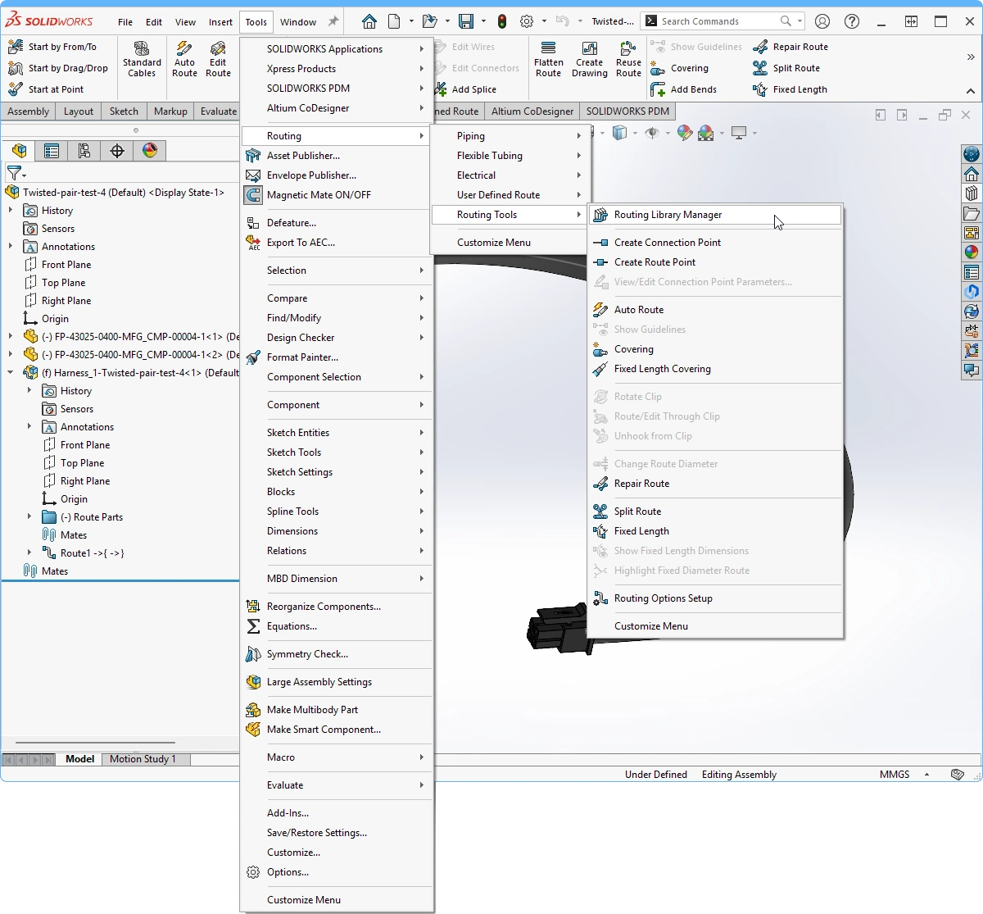Expand FP-43025-0400-MFG_CMP-00004-1<1> component

[x=11, y=337]
